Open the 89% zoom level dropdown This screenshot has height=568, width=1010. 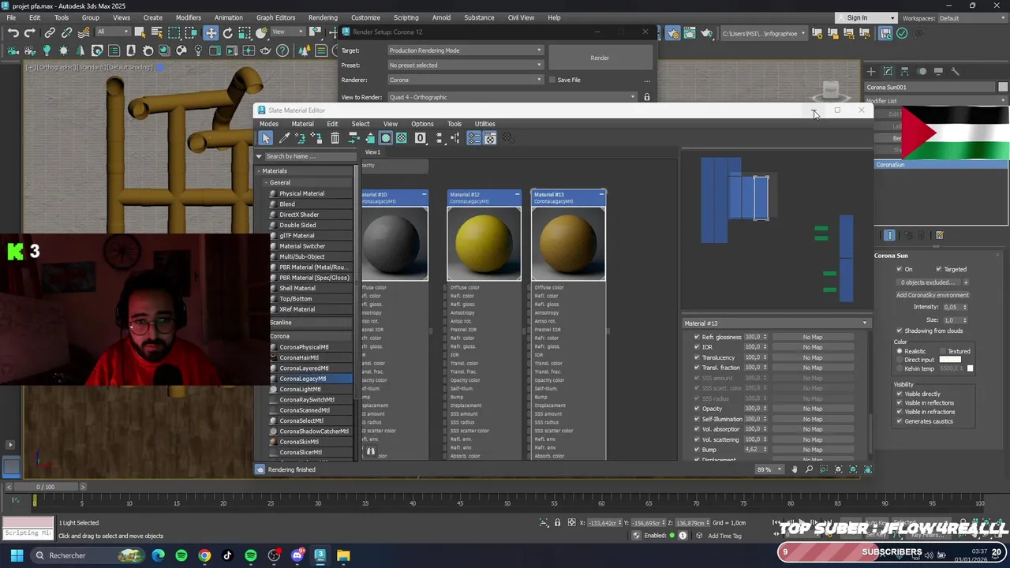[x=780, y=469]
